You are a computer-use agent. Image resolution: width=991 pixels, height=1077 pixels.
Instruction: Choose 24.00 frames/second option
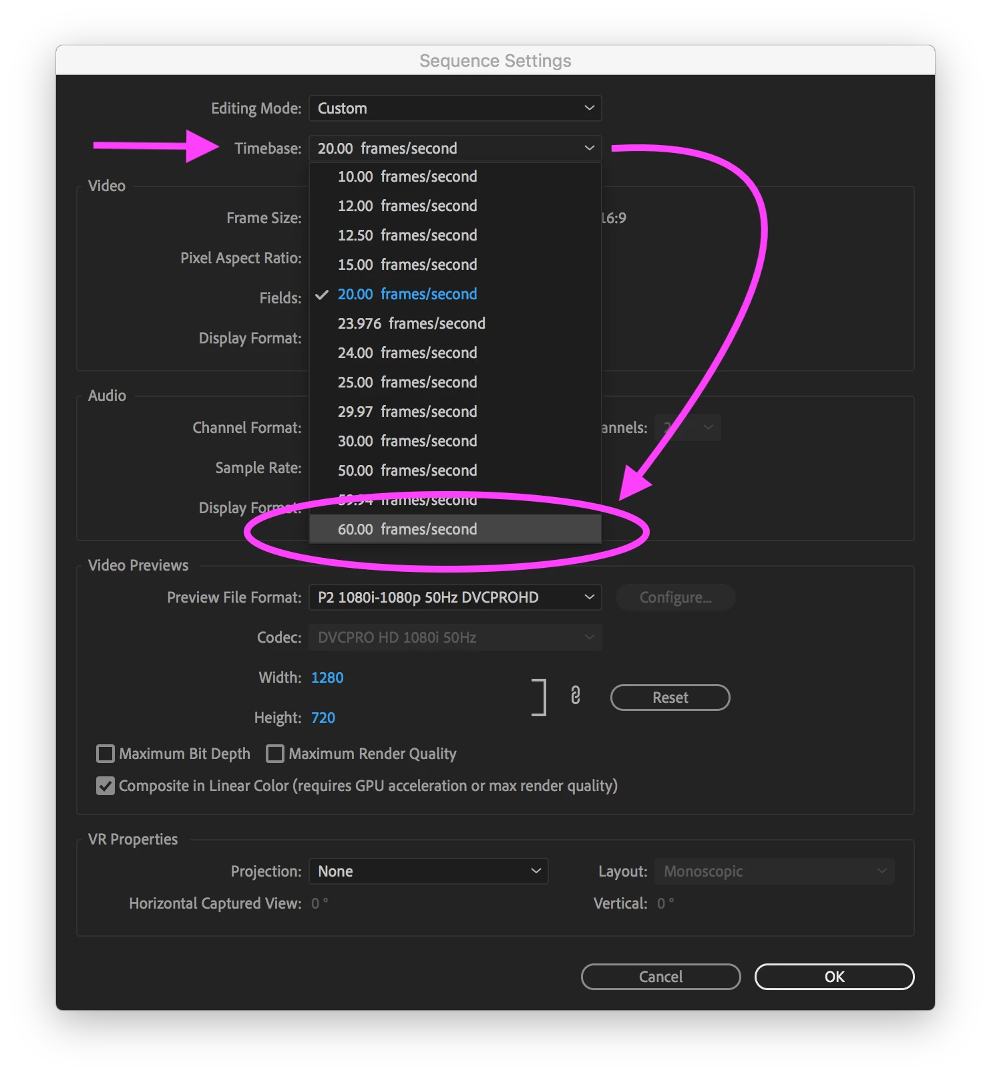pyautogui.click(x=455, y=353)
